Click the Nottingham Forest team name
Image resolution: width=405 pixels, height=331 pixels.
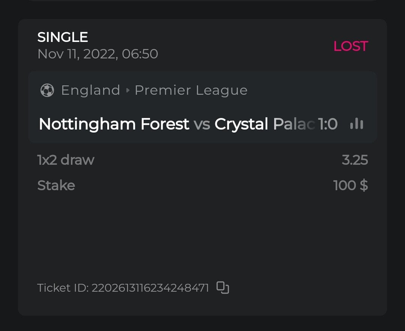coord(114,124)
